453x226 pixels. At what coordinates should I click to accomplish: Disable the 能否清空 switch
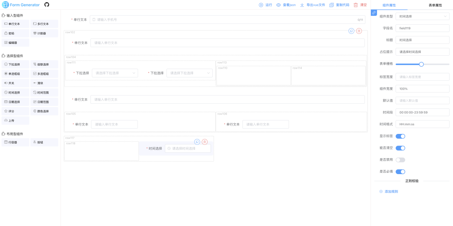click(x=400, y=148)
